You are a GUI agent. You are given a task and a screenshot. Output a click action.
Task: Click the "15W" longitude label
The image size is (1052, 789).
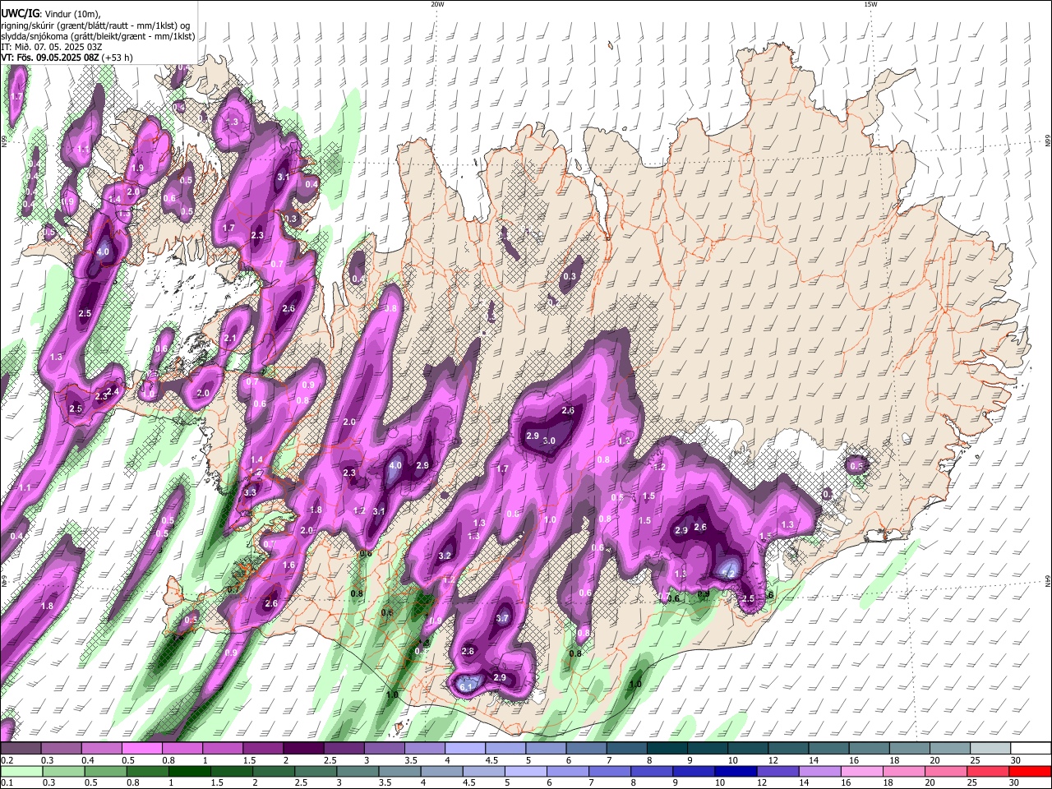pos(870,4)
